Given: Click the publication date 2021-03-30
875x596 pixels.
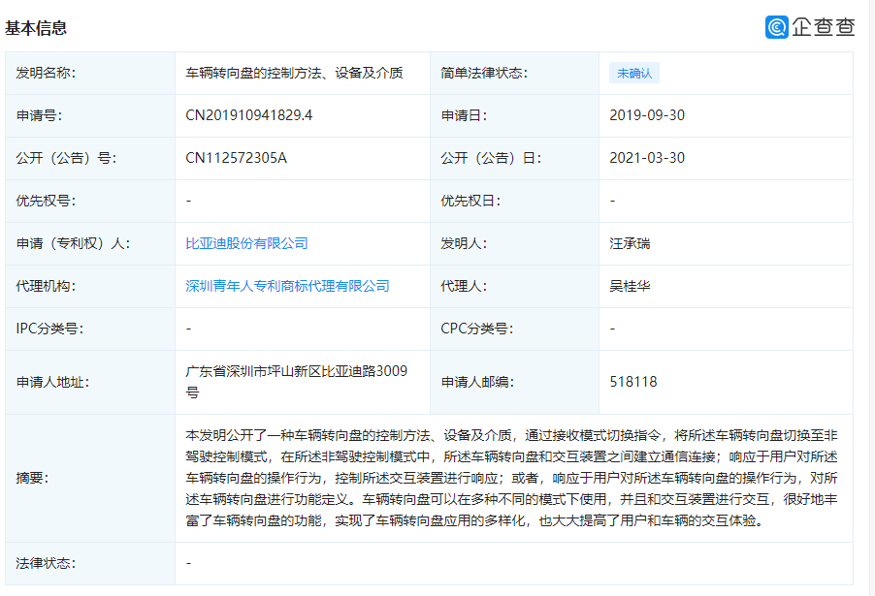Looking at the screenshot, I should tap(647, 158).
